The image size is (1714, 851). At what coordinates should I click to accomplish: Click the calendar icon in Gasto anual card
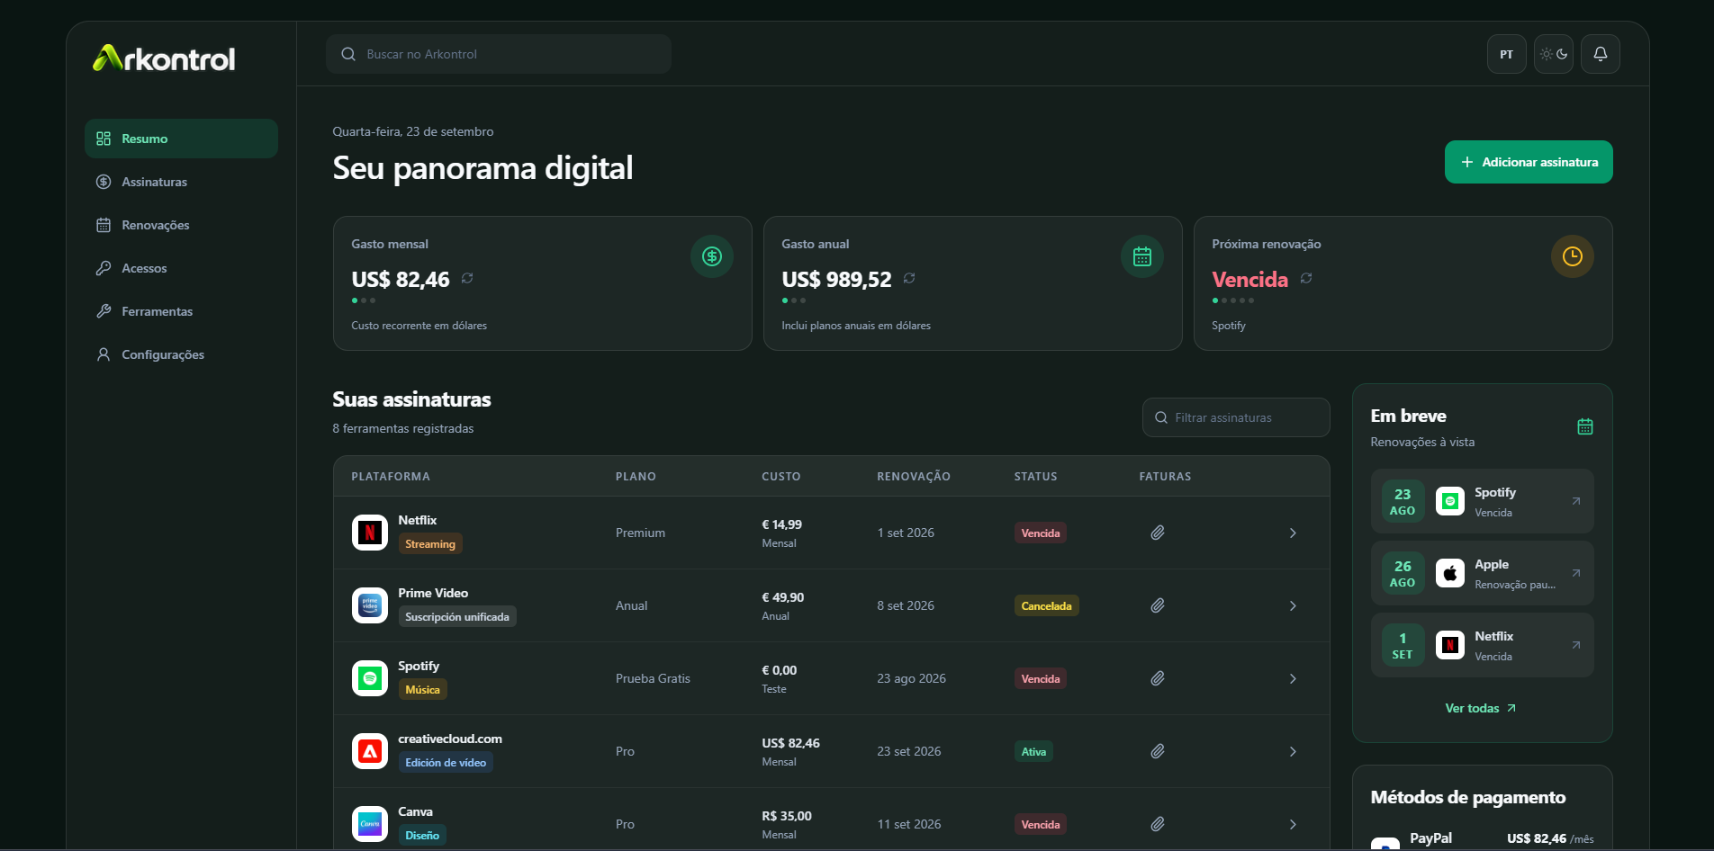(1142, 256)
